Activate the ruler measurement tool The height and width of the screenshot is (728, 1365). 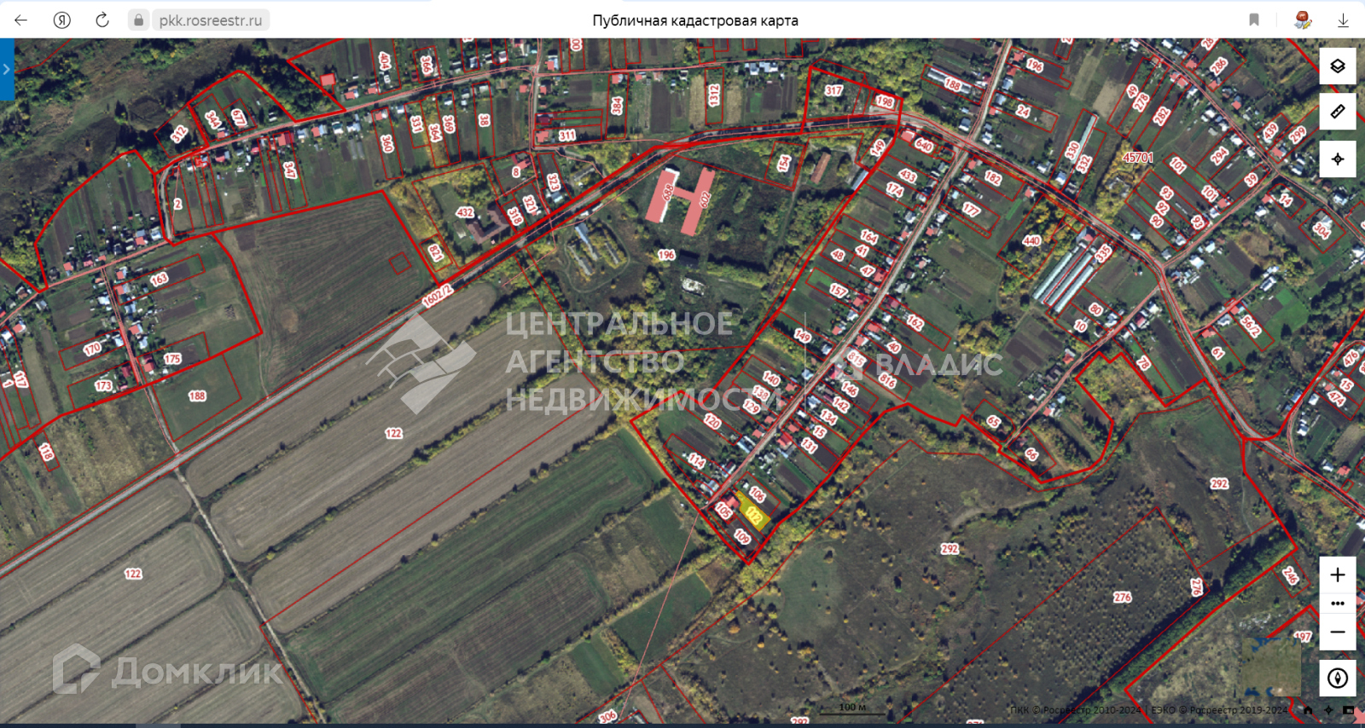coord(1338,112)
